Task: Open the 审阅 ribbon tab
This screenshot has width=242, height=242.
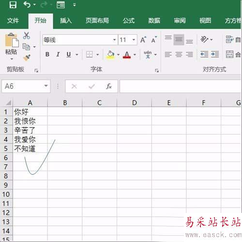Action: [180, 21]
